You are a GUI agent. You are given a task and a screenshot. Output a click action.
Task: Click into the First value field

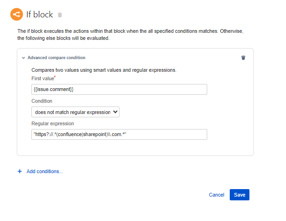[119, 89]
